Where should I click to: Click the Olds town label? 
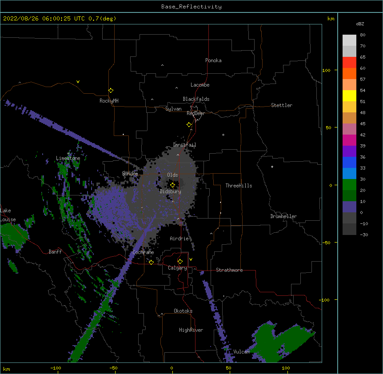pos(172,175)
